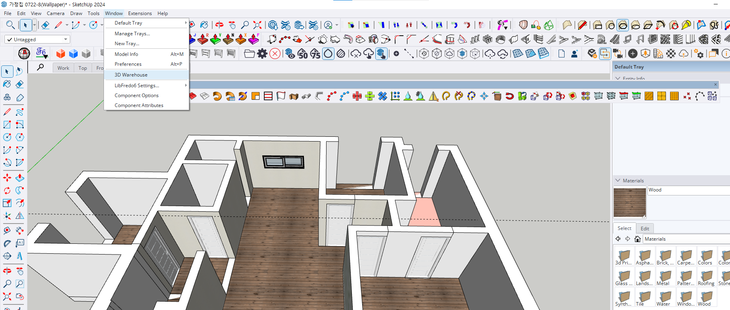Choose Preferences from Window menu
The height and width of the screenshot is (310, 730).
[x=146, y=64]
